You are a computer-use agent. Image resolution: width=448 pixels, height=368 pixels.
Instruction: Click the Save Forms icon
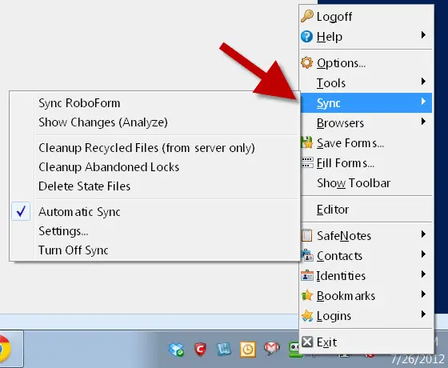click(307, 142)
